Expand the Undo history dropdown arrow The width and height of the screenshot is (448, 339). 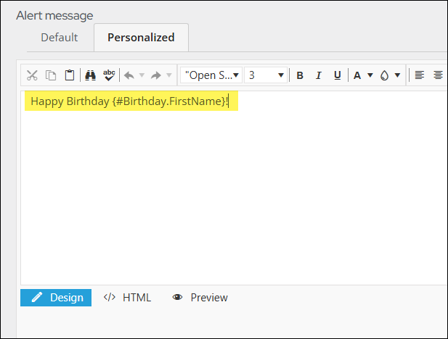click(x=142, y=75)
